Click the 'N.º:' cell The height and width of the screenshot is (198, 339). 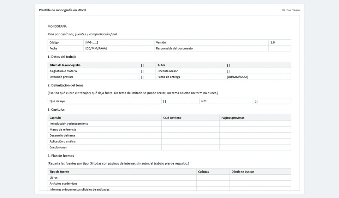pos(226,101)
